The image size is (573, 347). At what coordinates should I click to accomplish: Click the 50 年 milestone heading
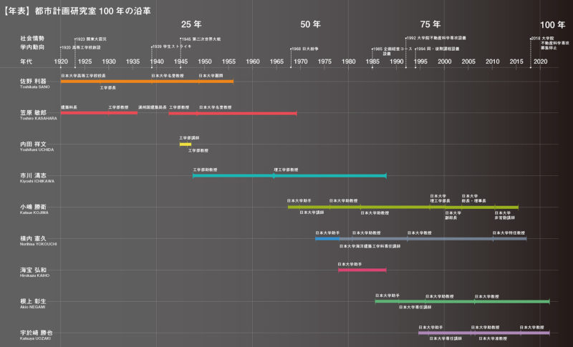[x=310, y=24]
